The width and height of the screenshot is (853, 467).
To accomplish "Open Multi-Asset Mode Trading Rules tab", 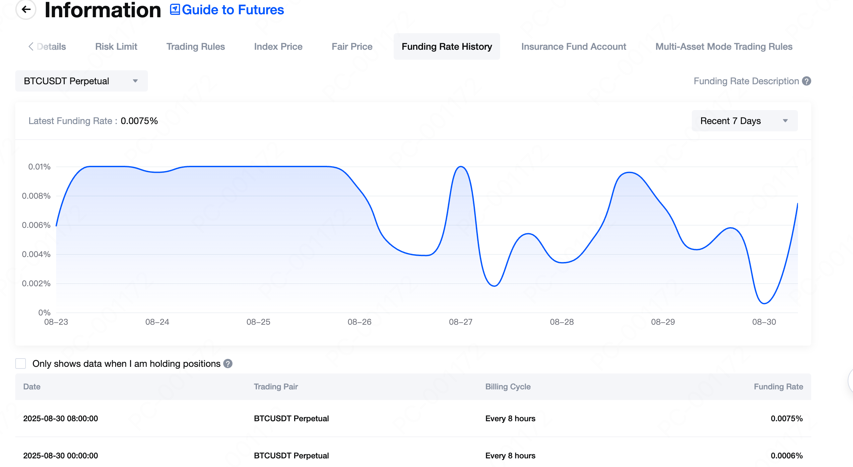I will coord(724,47).
